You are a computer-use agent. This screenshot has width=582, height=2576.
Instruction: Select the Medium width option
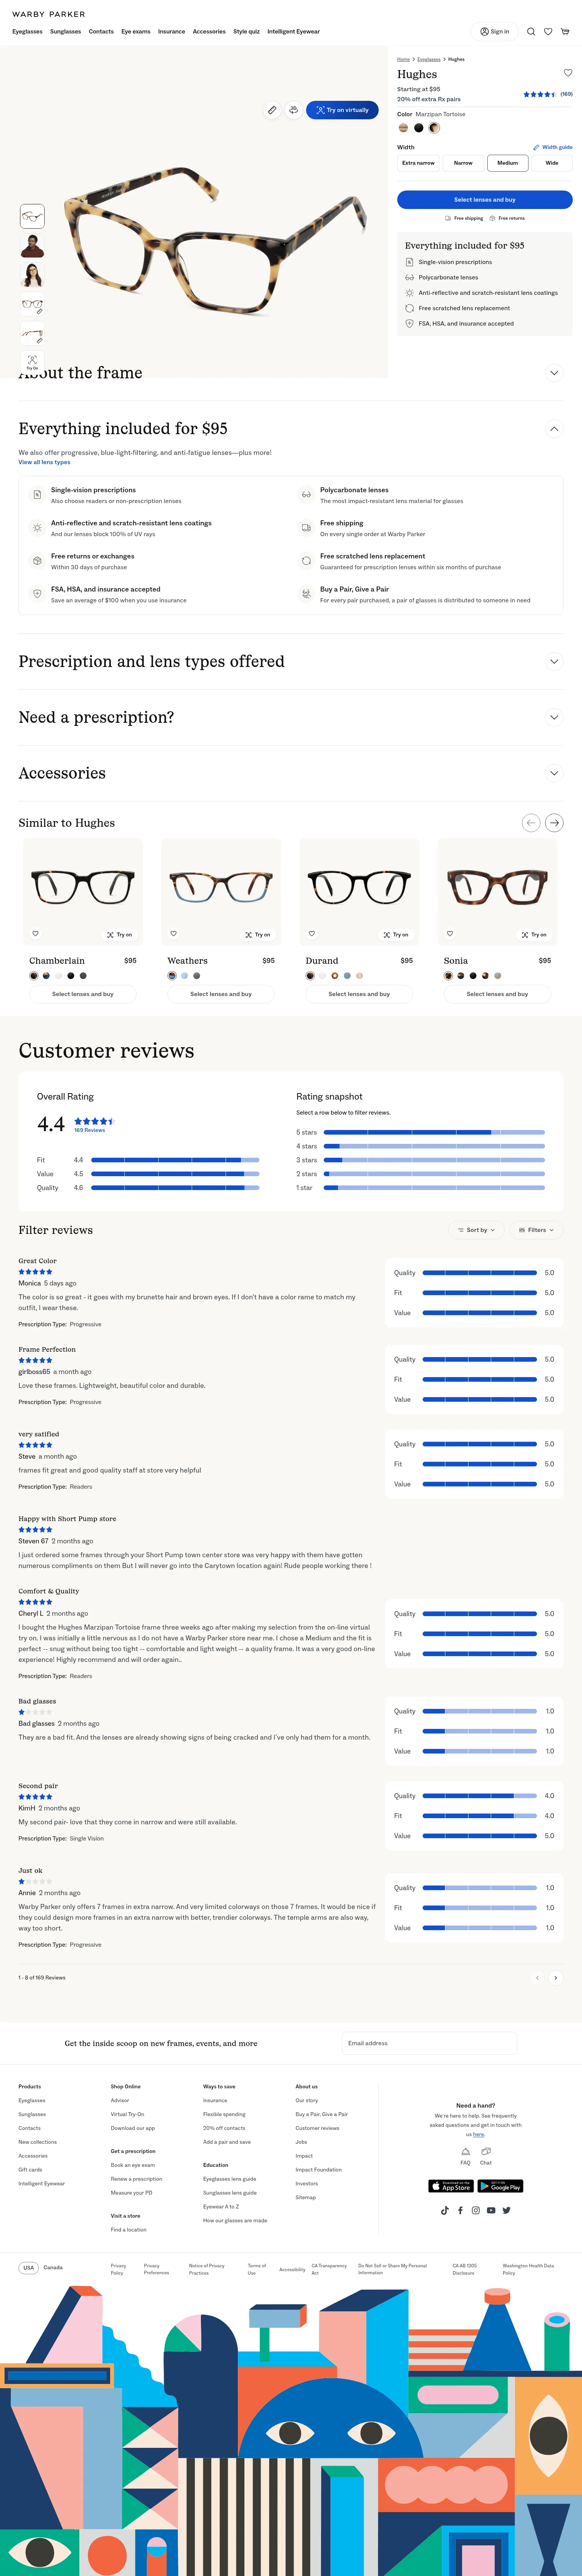coord(508,163)
